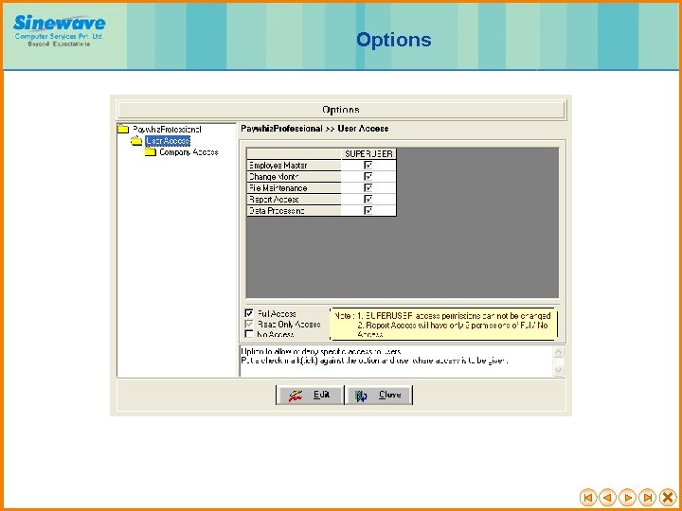
Task: Click the PaywhizProfessional root folder icon
Action: point(123,129)
